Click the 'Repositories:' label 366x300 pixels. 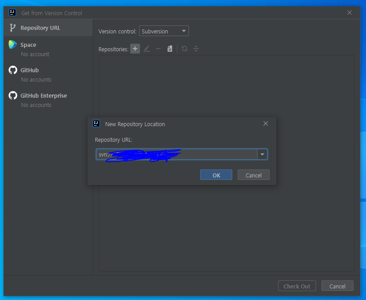[x=113, y=49]
